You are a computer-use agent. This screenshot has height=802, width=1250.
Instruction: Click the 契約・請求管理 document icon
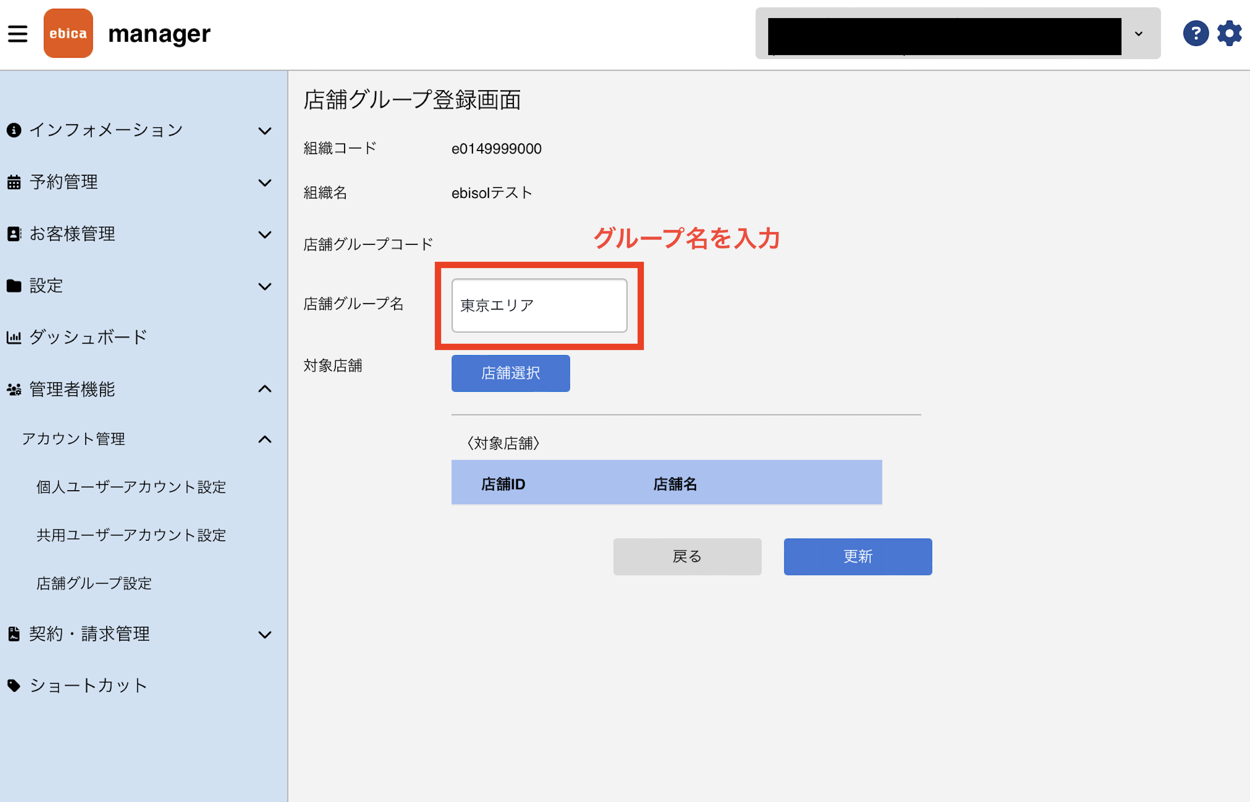click(14, 634)
